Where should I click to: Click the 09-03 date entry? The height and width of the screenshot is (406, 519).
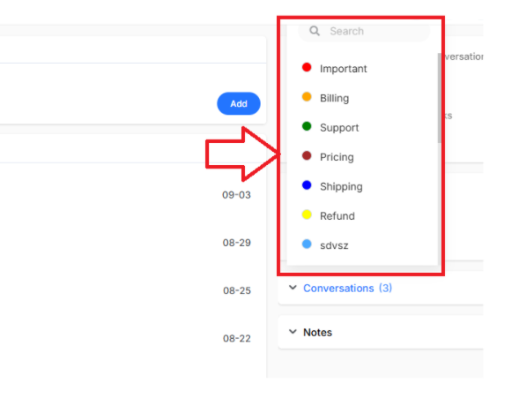(x=236, y=195)
